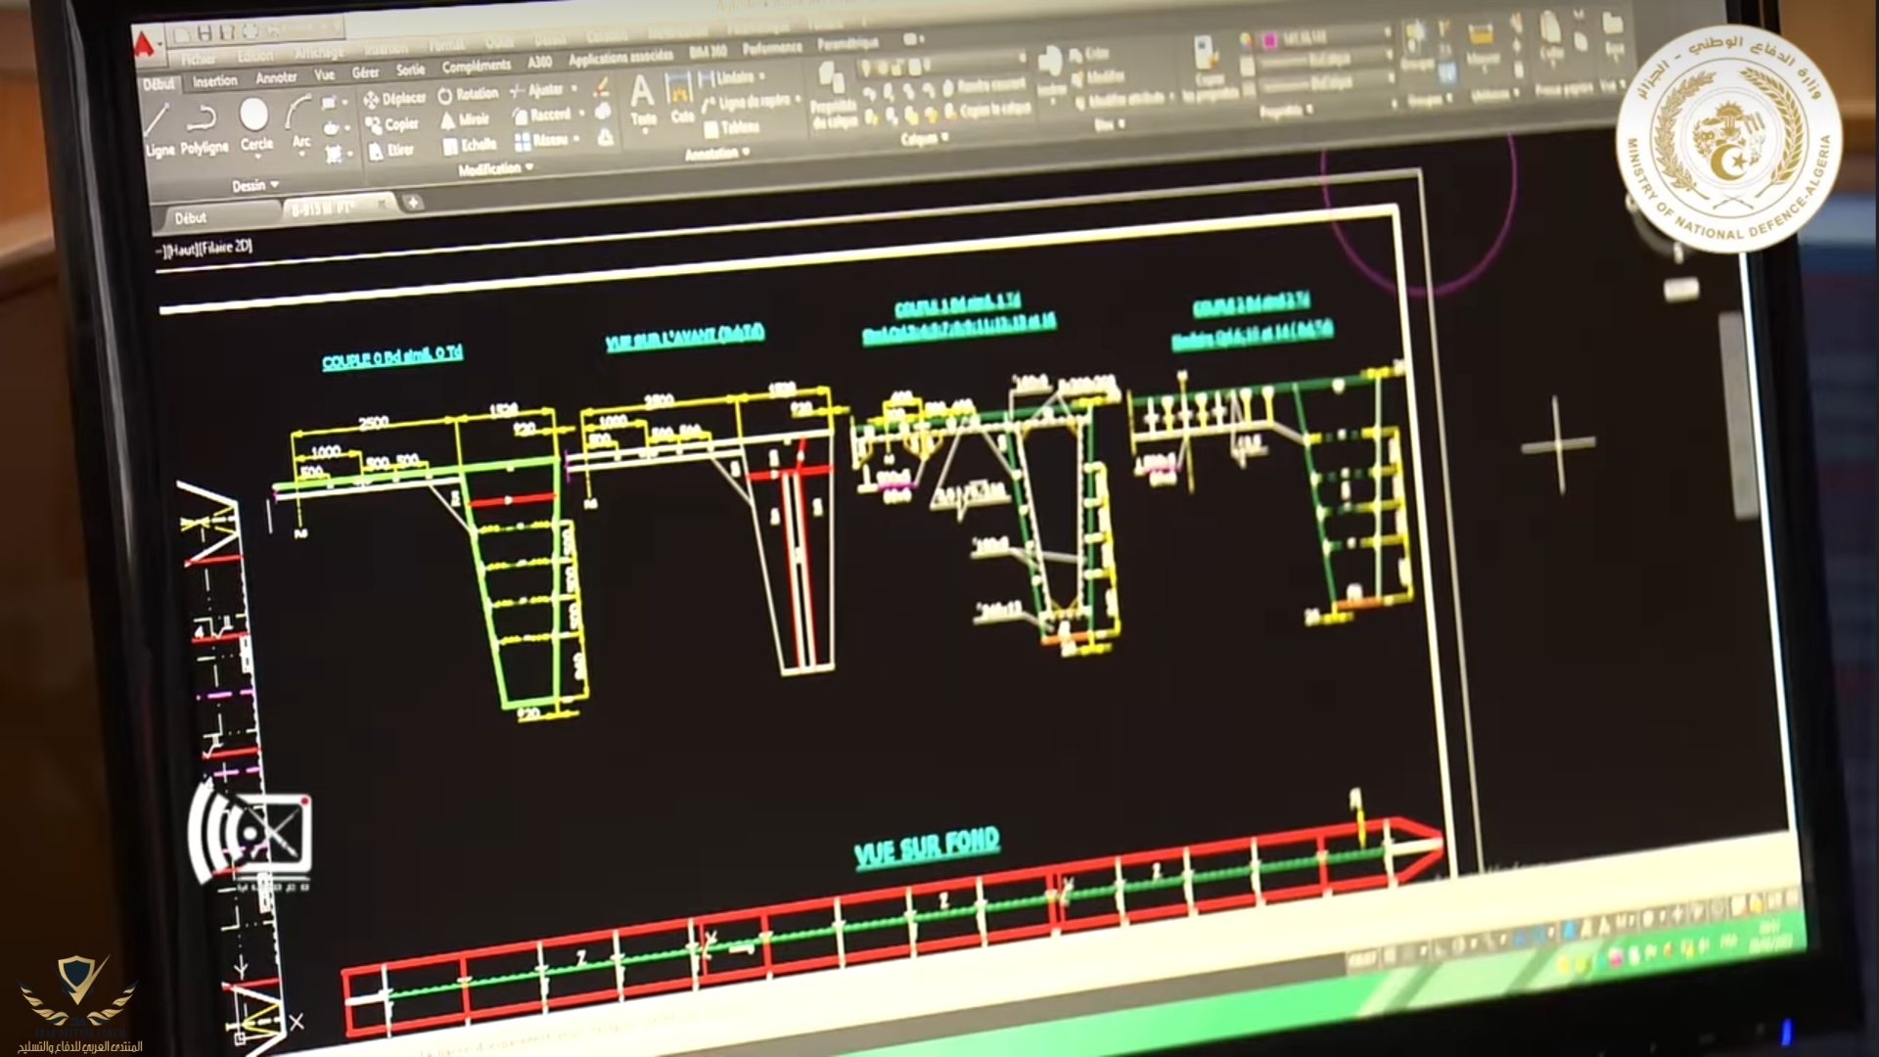Viewport: 1879px width, 1057px height.
Task: Activate the Déplacer command
Action: click(x=393, y=99)
